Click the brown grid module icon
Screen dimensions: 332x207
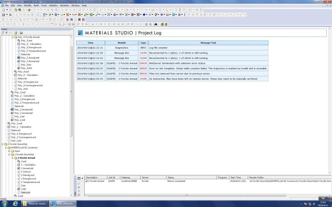click(138, 15)
